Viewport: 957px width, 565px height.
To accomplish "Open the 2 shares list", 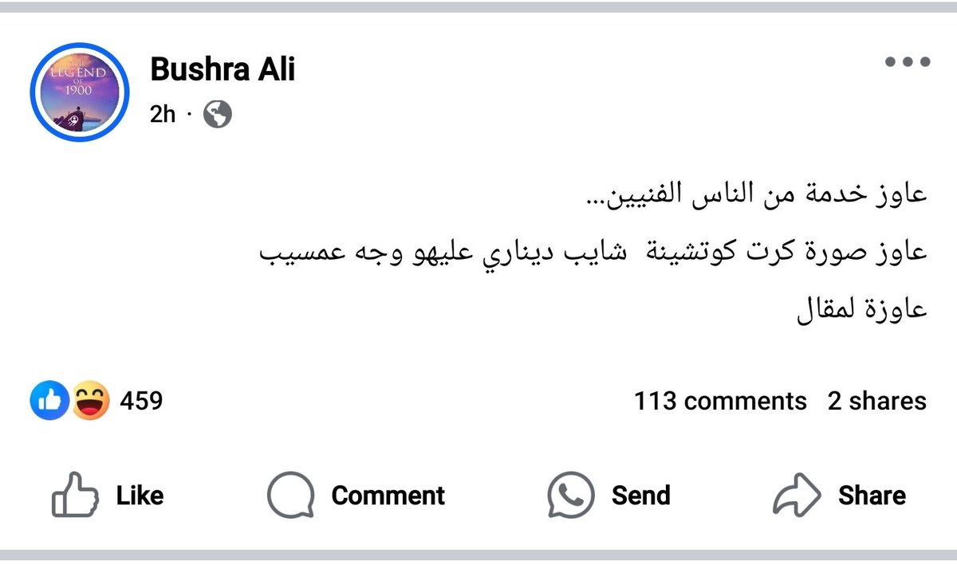I will pos(876,401).
